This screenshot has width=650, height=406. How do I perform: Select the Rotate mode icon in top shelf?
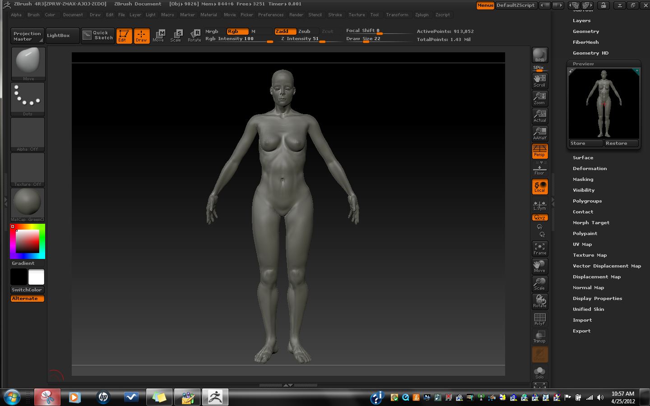point(195,36)
